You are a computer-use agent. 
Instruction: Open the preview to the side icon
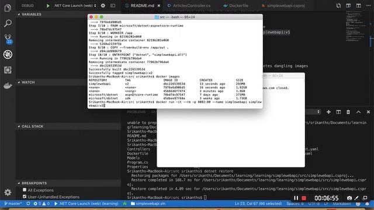pyautogui.click(x=348, y=5)
